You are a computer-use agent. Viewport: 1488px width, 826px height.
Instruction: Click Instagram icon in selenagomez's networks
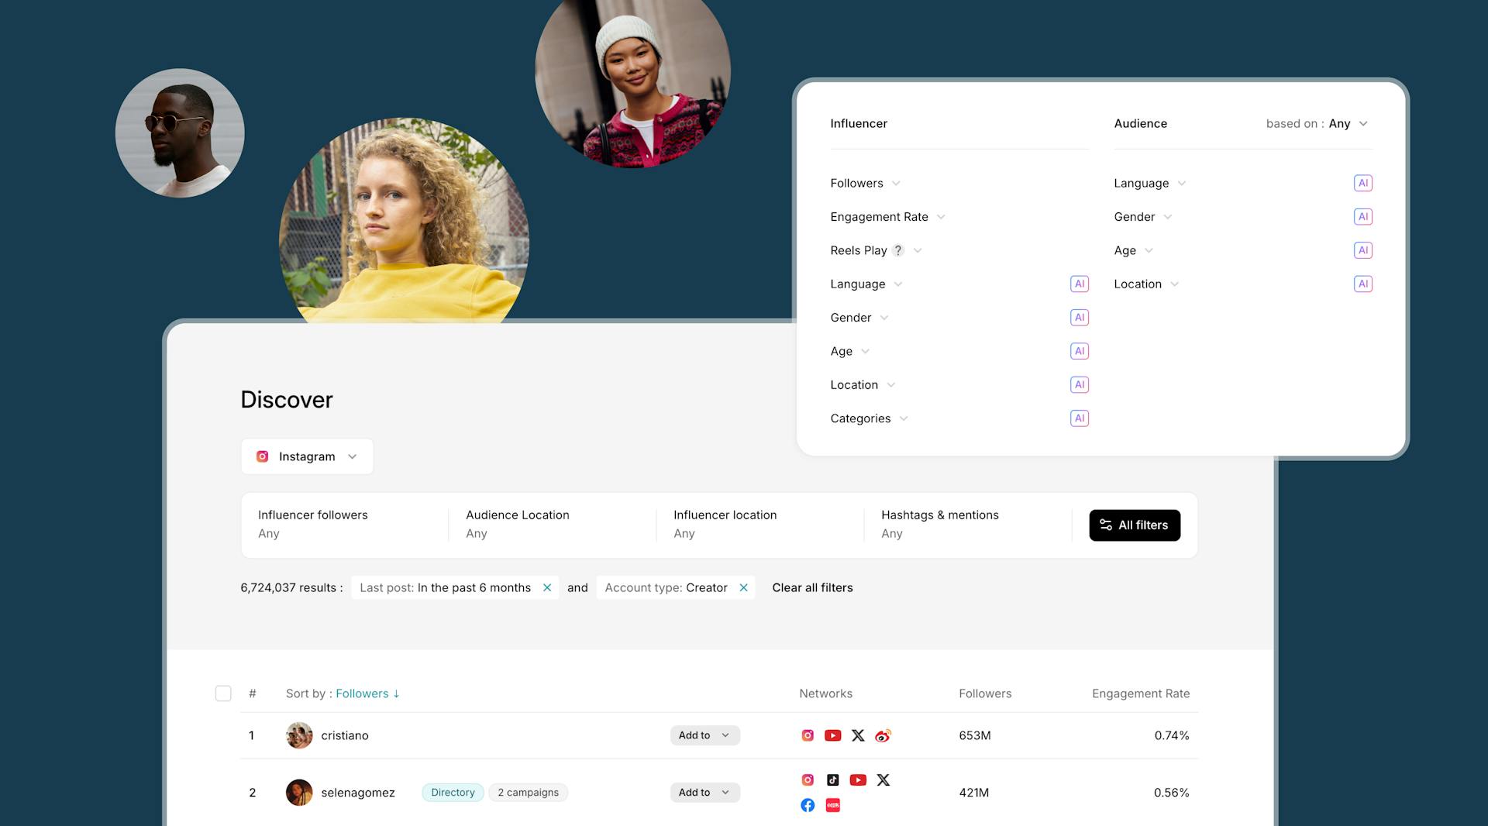tap(808, 780)
